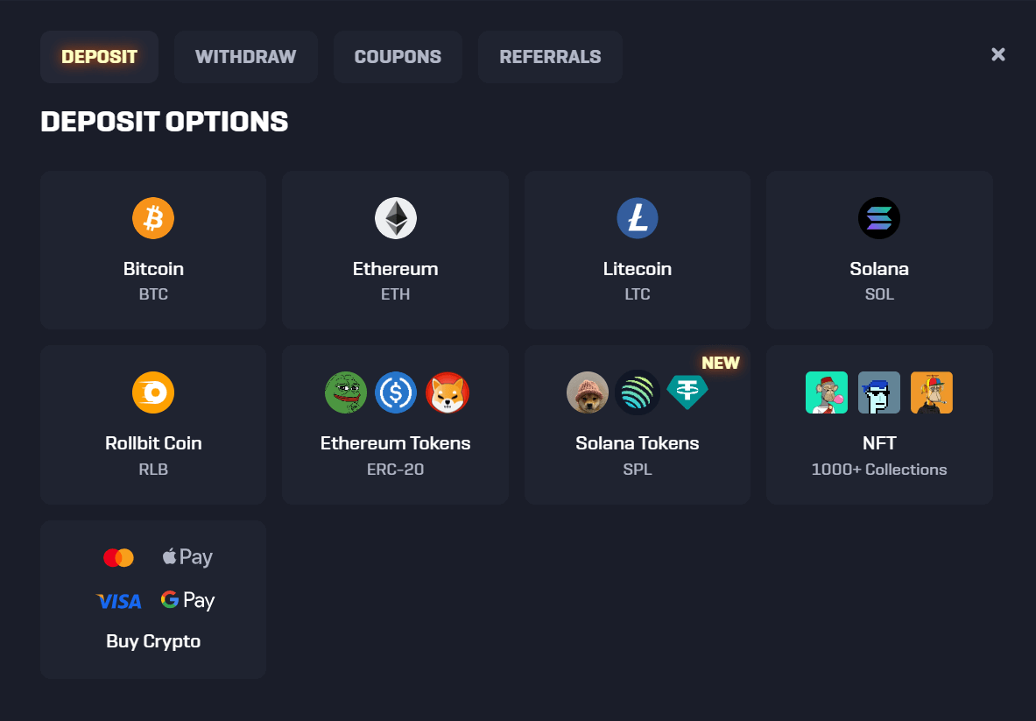Choose the Solana striped logo icon
The width and height of the screenshot is (1036, 721).
(879, 218)
